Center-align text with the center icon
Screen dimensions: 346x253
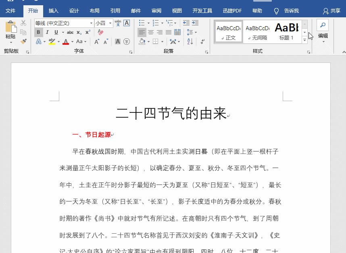point(151,32)
